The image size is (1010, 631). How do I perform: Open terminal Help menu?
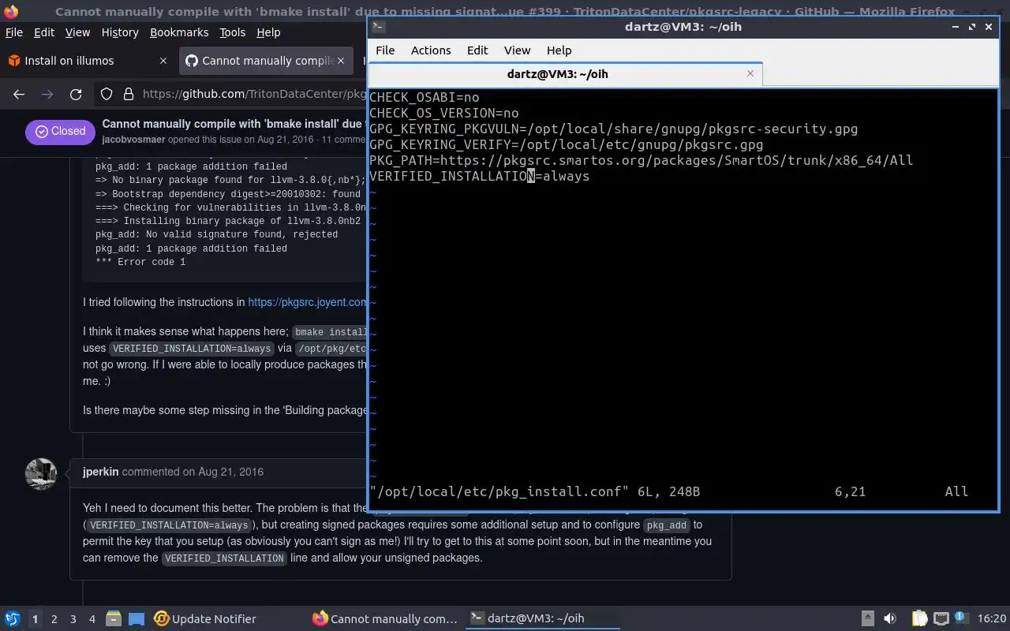559,50
